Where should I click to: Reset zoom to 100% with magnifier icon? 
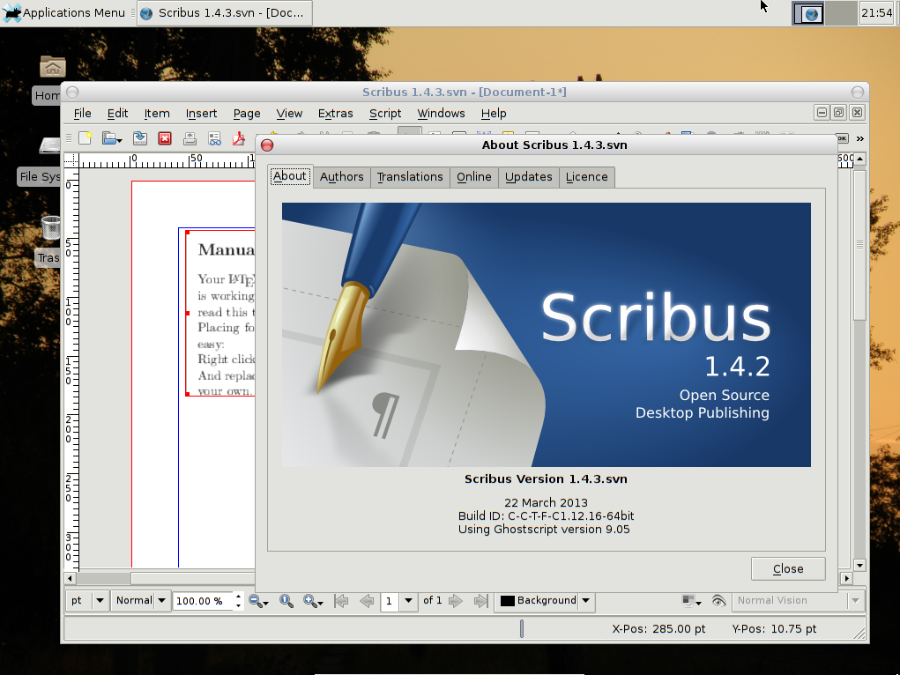[286, 601]
